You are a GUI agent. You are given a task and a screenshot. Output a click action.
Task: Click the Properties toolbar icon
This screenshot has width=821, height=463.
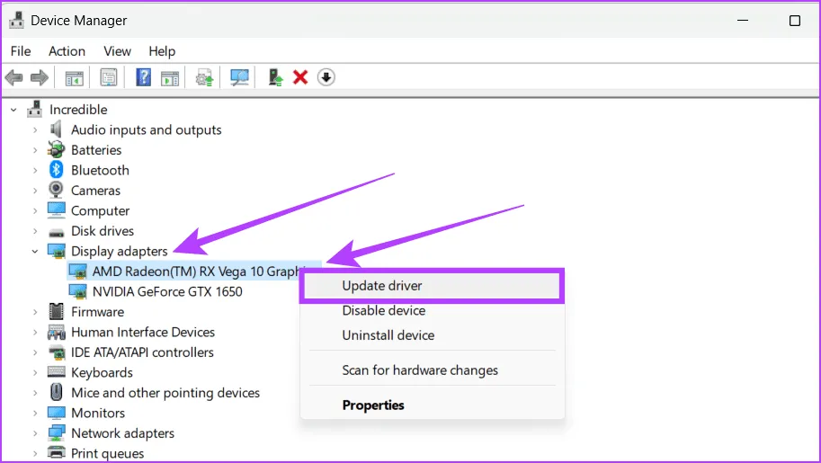[109, 78]
